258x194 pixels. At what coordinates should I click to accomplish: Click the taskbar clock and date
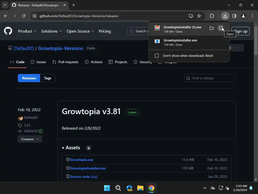point(240,188)
